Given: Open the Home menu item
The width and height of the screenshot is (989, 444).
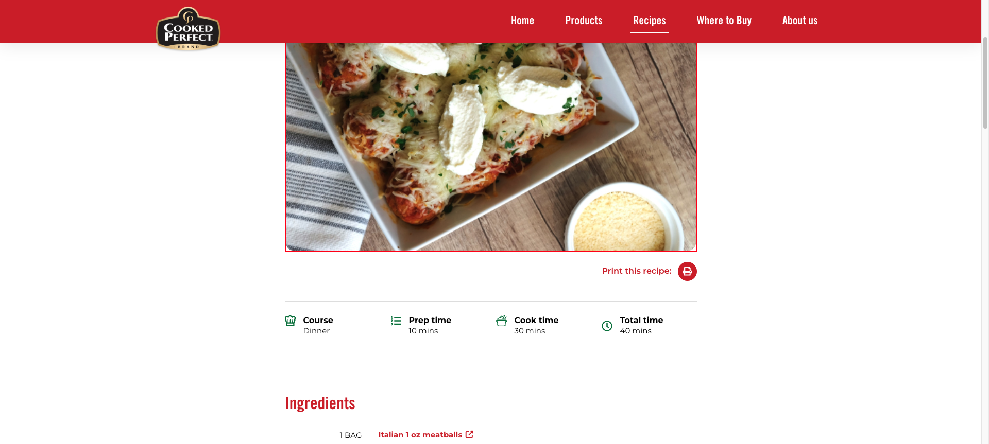Looking at the screenshot, I should click(x=522, y=21).
